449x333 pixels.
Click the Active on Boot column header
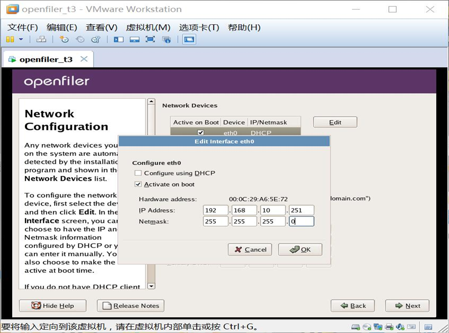point(196,122)
